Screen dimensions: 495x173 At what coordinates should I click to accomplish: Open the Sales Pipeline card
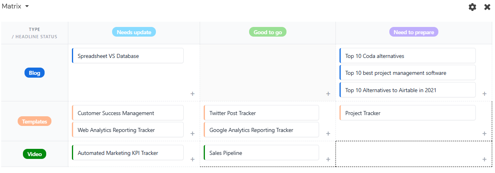pos(261,153)
